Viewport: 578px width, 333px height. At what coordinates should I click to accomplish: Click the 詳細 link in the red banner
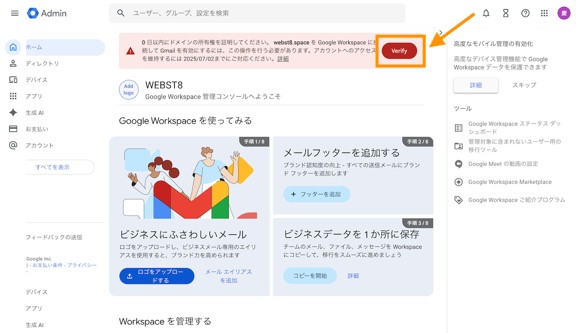pyautogui.click(x=283, y=59)
